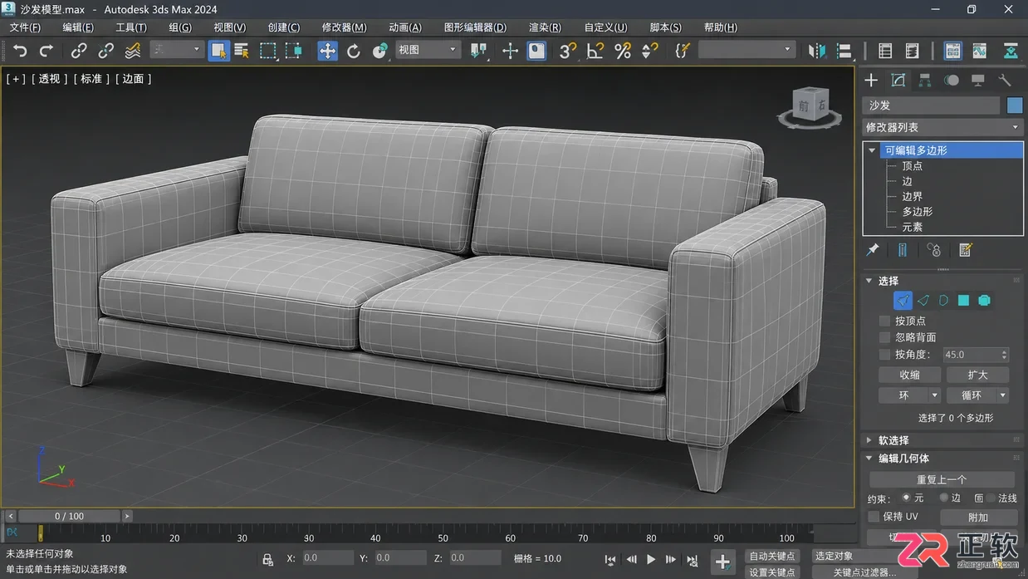Switch to the Create command panel tab

(871, 80)
